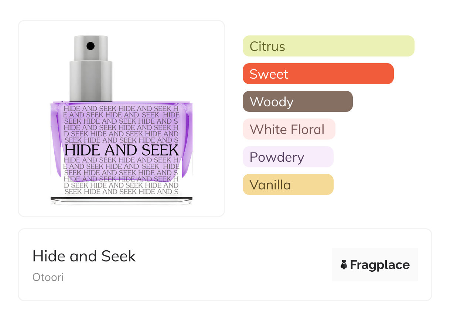Open the Fragplace wordmark link

(380, 265)
